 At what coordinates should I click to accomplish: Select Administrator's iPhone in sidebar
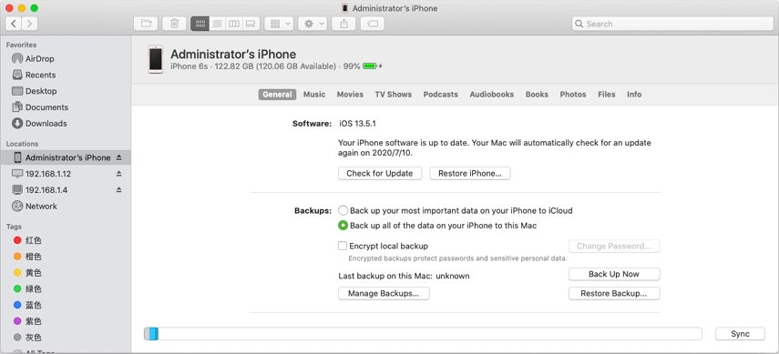[x=65, y=157]
